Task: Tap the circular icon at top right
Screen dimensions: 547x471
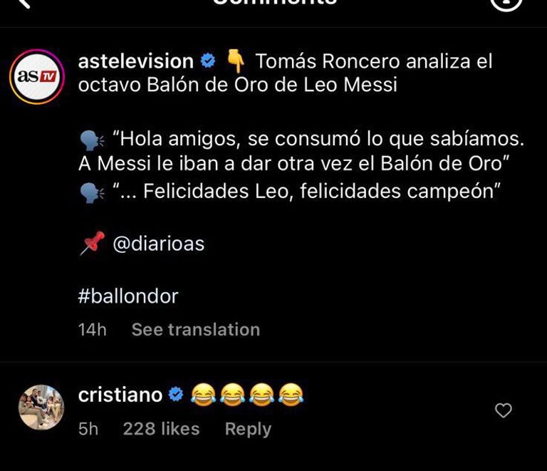Action: point(506,4)
